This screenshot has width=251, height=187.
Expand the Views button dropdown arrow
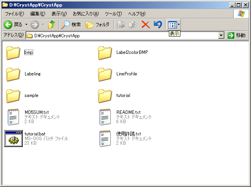[179, 25]
